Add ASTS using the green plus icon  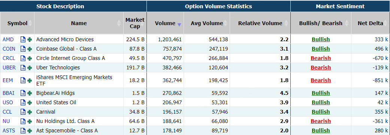[x=30, y=130]
